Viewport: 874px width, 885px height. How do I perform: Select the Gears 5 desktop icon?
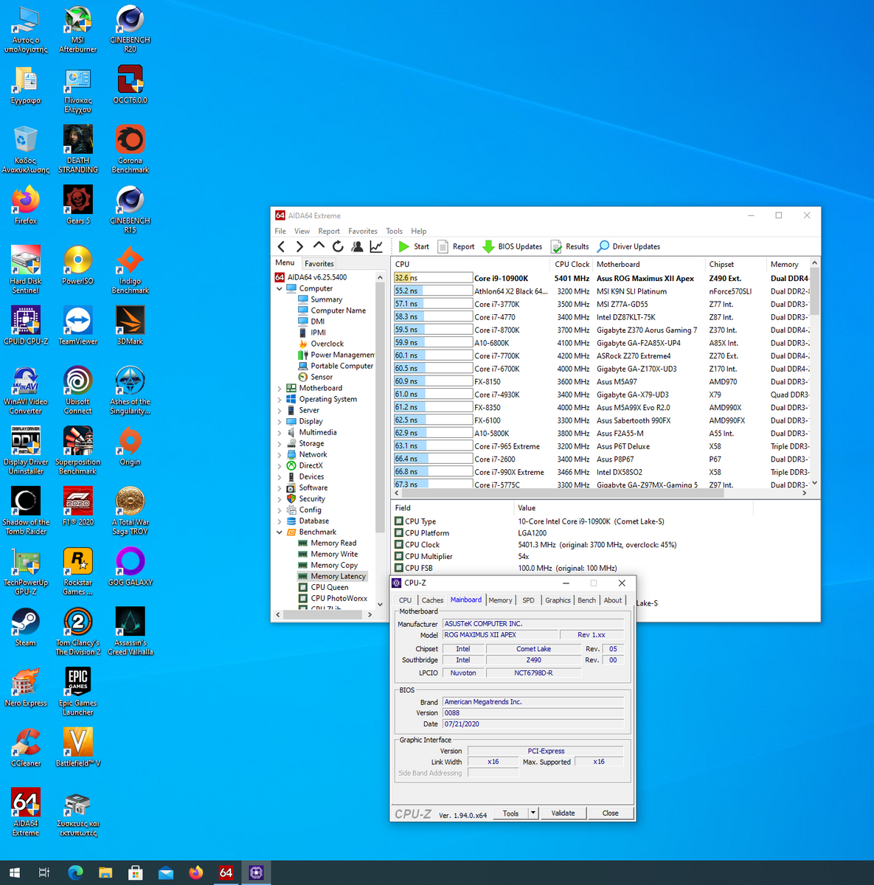tap(77, 205)
